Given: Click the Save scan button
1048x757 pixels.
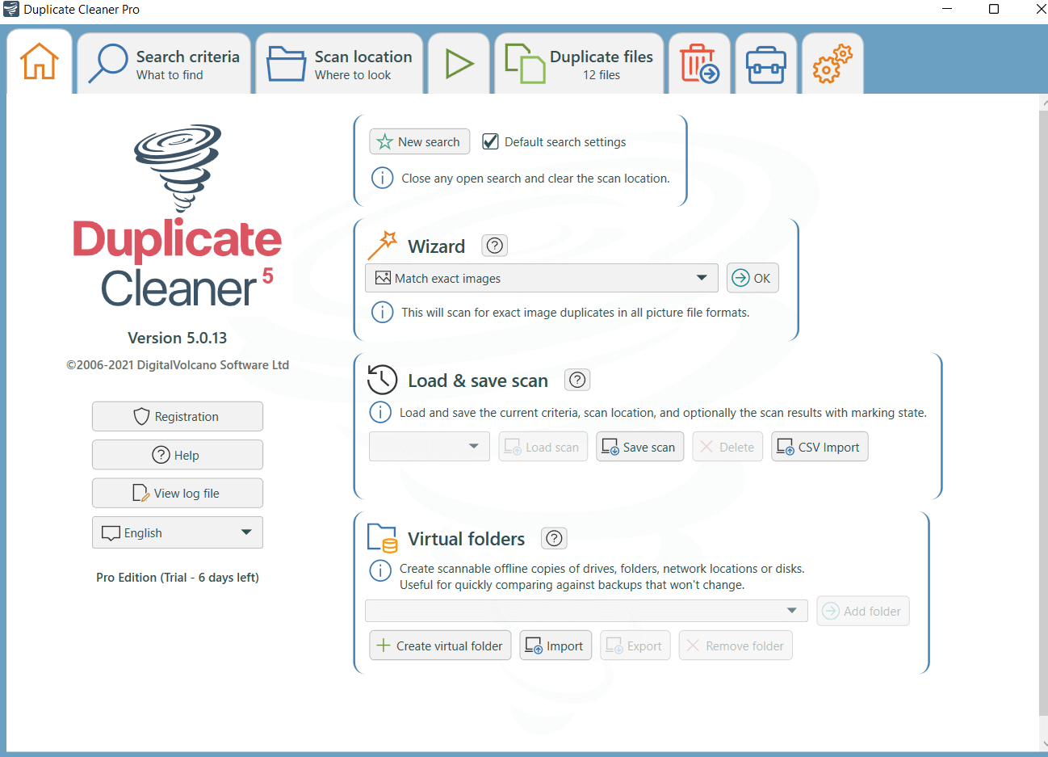Looking at the screenshot, I should [x=640, y=447].
